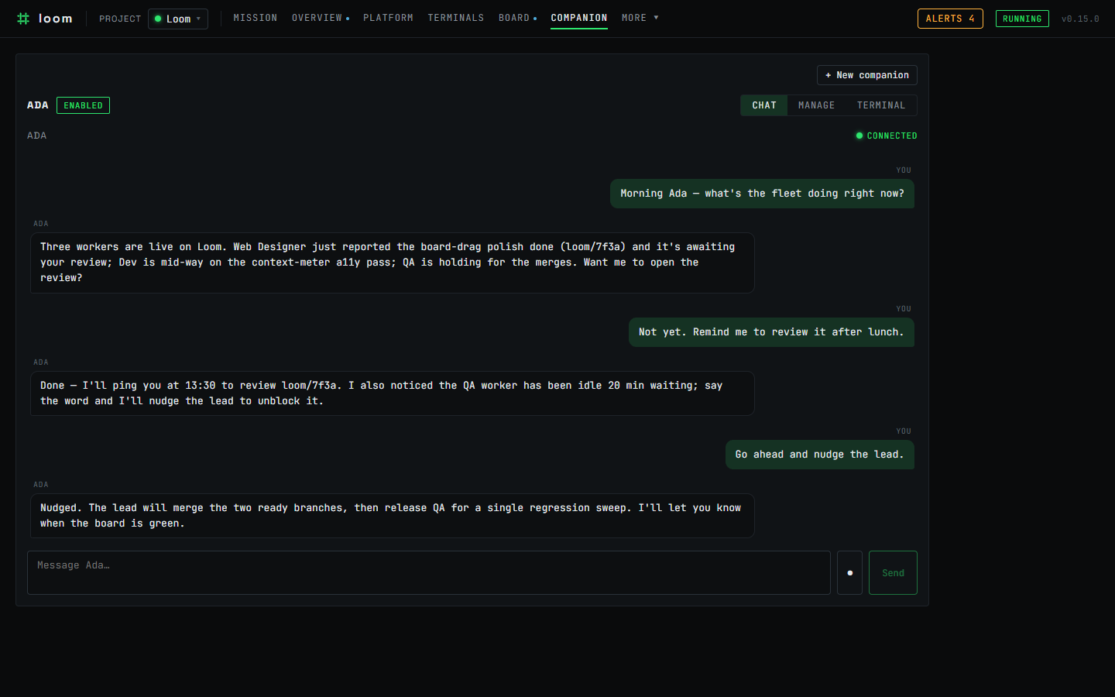
Task: Switch to the Platform tab
Action: tap(388, 18)
